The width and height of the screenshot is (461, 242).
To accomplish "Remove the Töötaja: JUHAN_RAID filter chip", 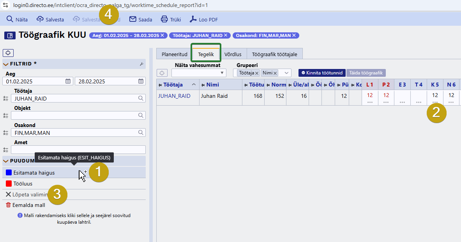I will [226, 35].
